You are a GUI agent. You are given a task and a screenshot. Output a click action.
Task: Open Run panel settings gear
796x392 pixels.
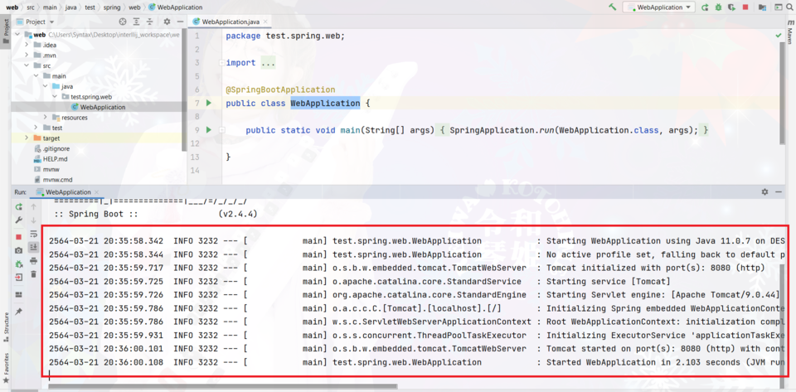[x=765, y=192]
